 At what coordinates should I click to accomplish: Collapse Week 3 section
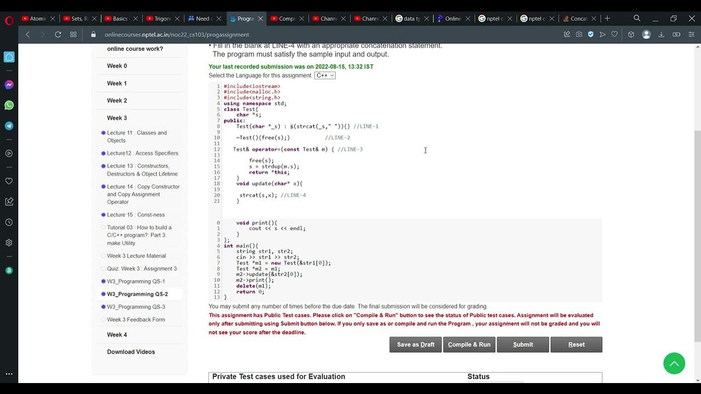pyautogui.click(x=117, y=118)
